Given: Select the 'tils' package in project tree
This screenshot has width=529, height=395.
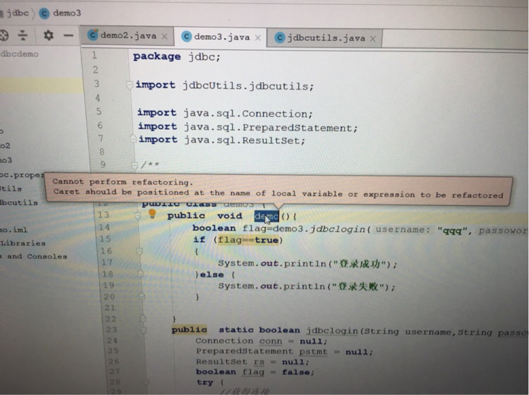Looking at the screenshot, I should (x=11, y=188).
